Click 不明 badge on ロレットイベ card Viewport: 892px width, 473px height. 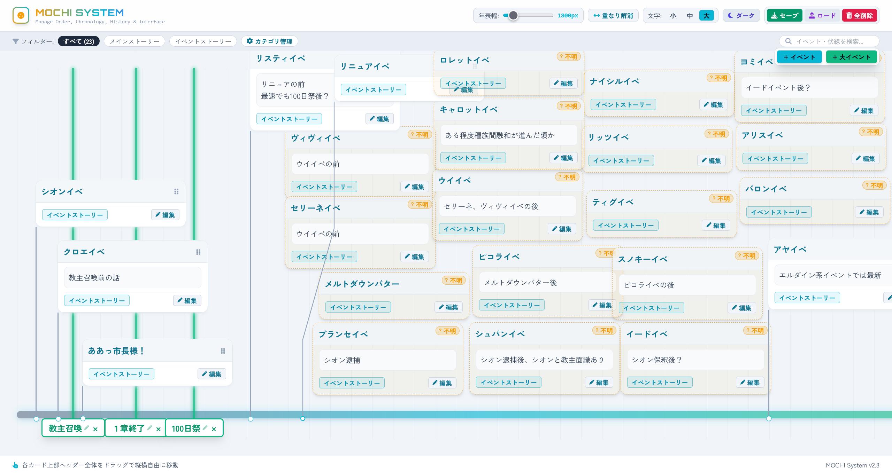pos(568,56)
